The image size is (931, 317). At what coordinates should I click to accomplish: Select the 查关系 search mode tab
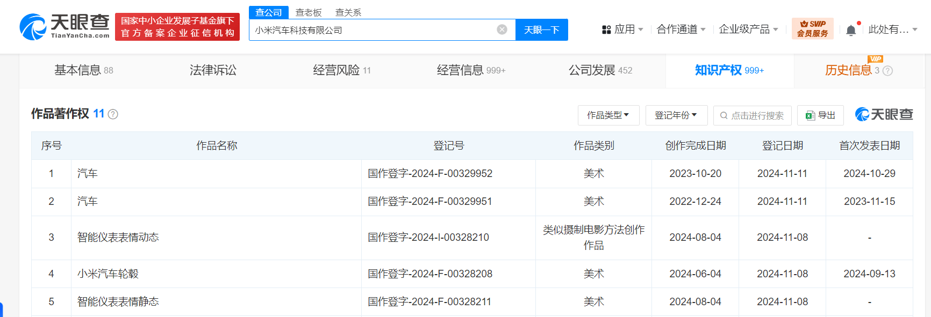pos(348,12)
